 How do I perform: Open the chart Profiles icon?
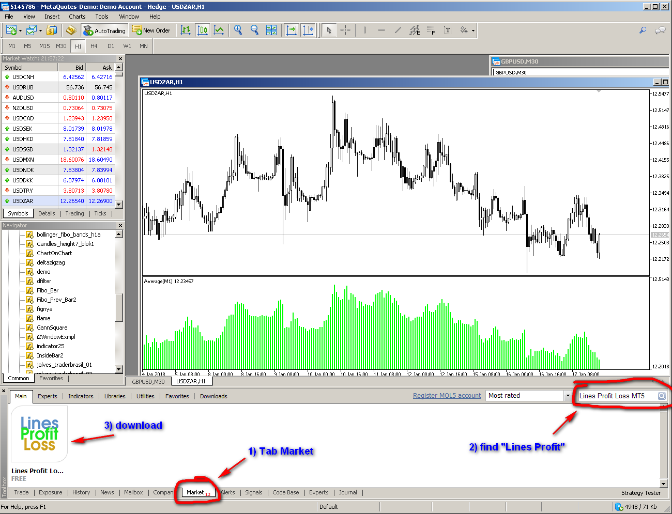[32, 30]
